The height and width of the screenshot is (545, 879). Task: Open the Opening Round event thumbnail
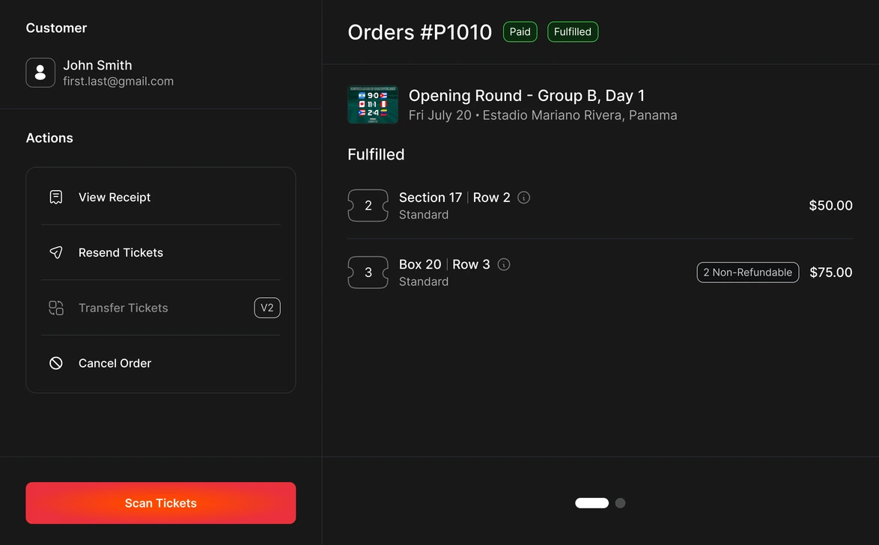point(373,104)
